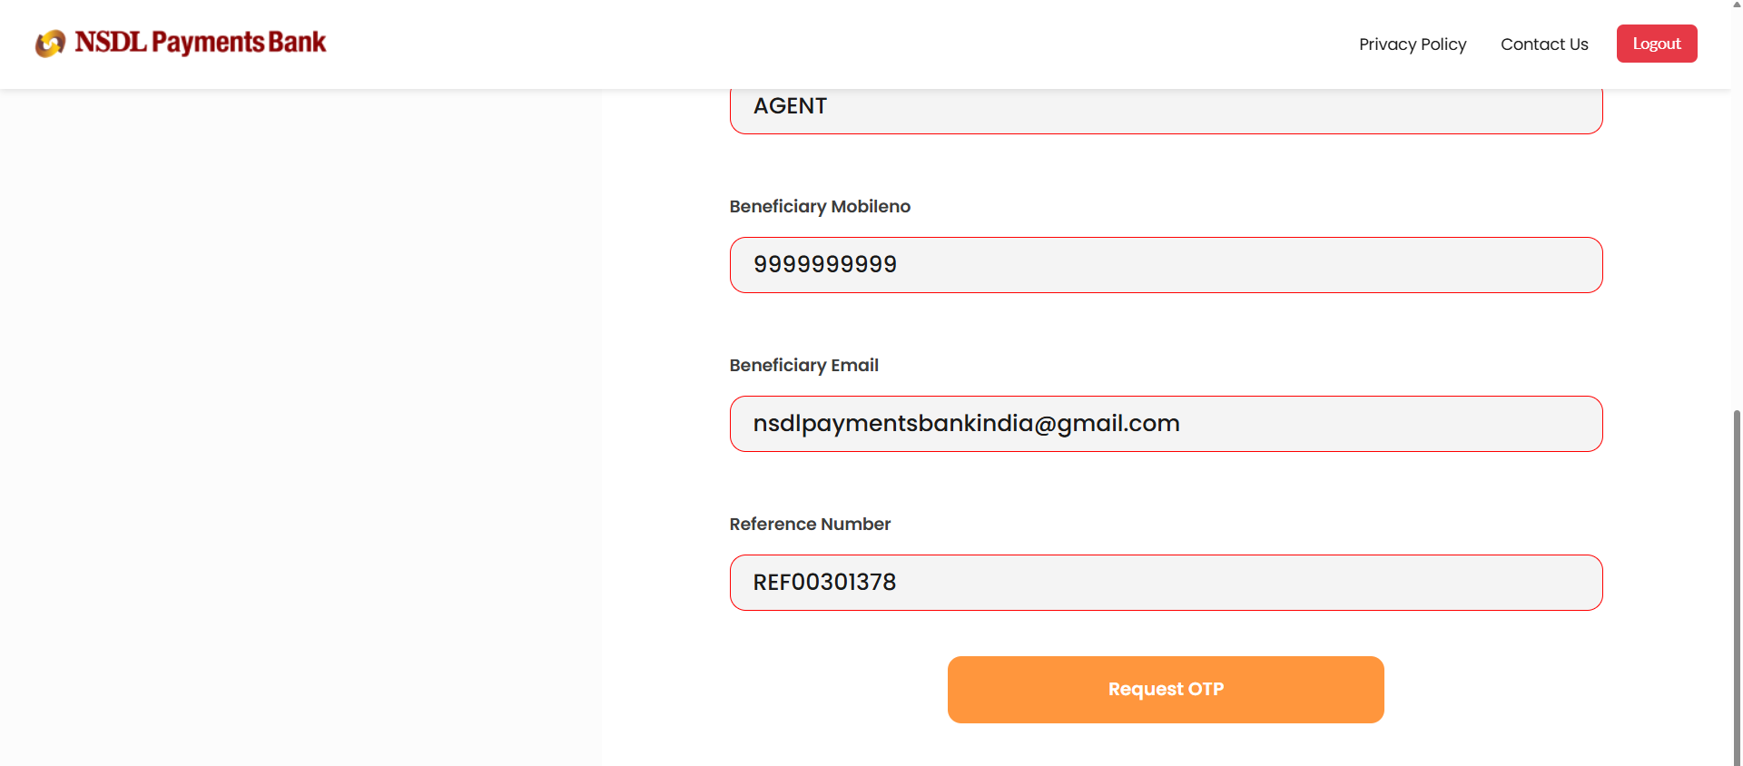
Task: Click the Beneficiary Mobileno label text
Action: [x=819, y=207]
